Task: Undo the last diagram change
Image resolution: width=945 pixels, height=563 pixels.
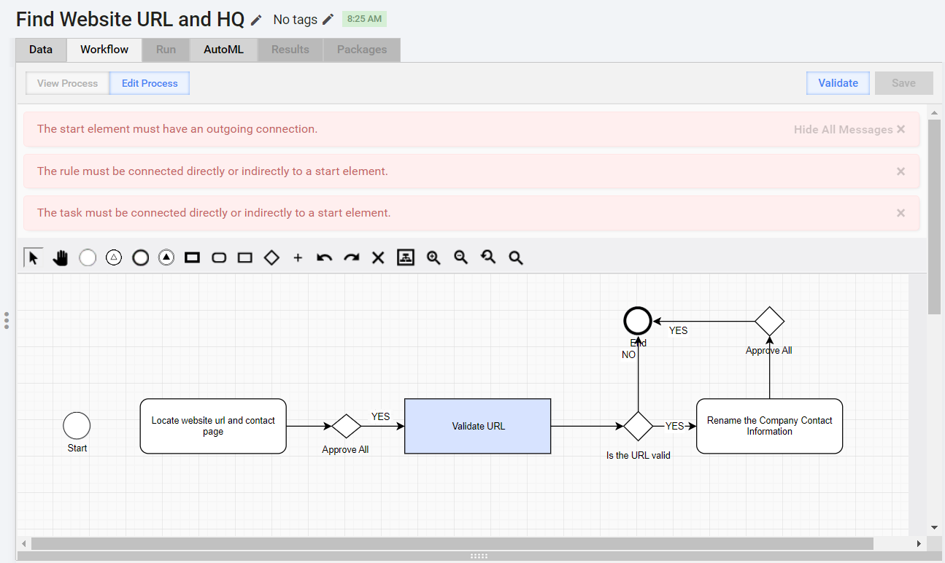Action: [325, 257]
